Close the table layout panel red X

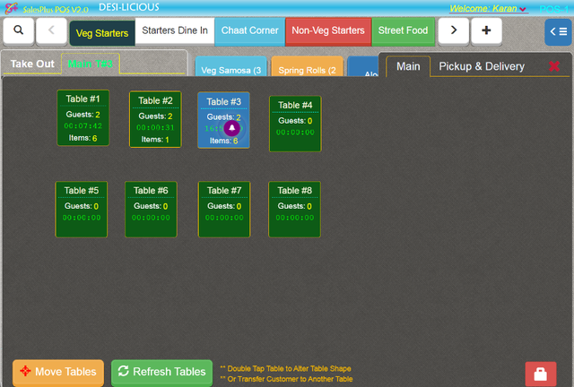click(553, 67)
